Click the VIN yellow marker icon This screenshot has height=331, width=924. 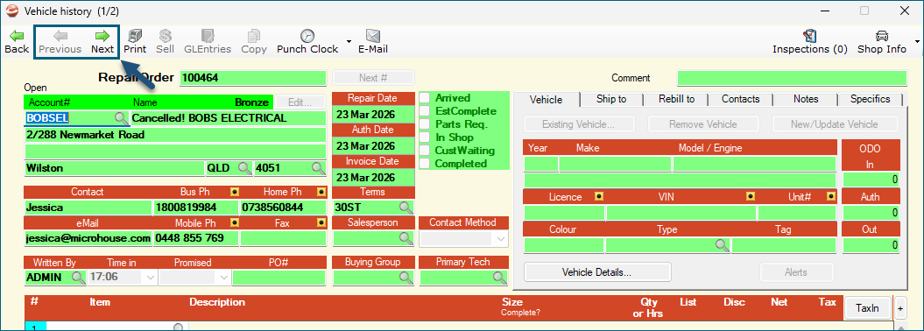tap(751, 197)
